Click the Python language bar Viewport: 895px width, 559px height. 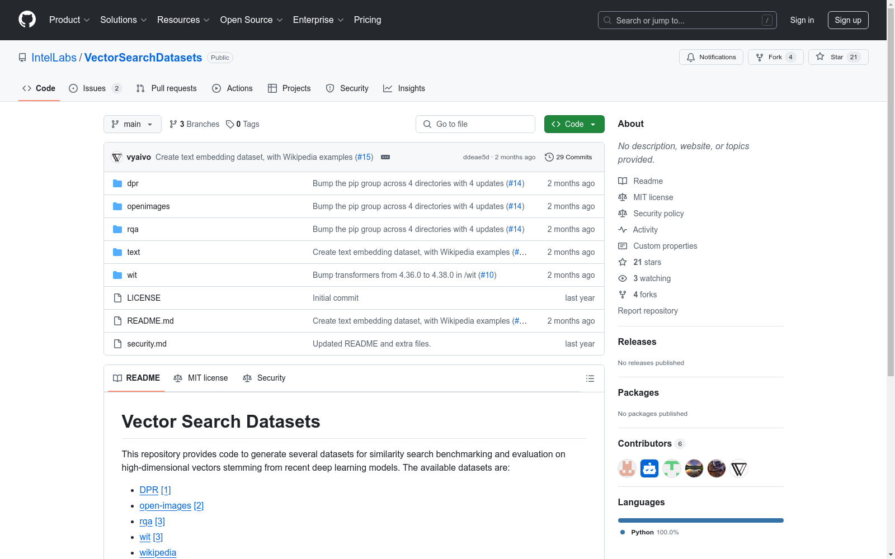(701, 520)
